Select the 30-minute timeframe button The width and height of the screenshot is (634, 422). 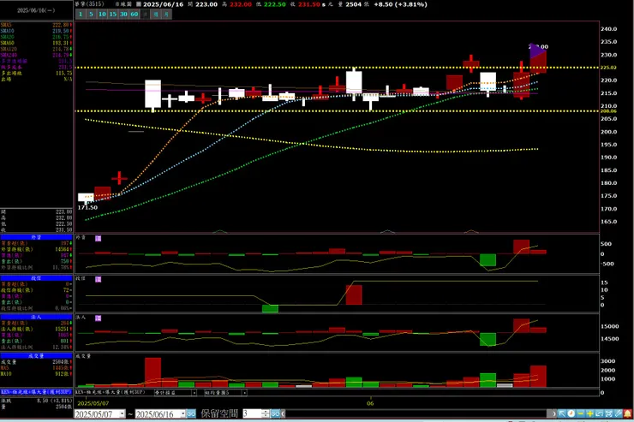(123, 15)
